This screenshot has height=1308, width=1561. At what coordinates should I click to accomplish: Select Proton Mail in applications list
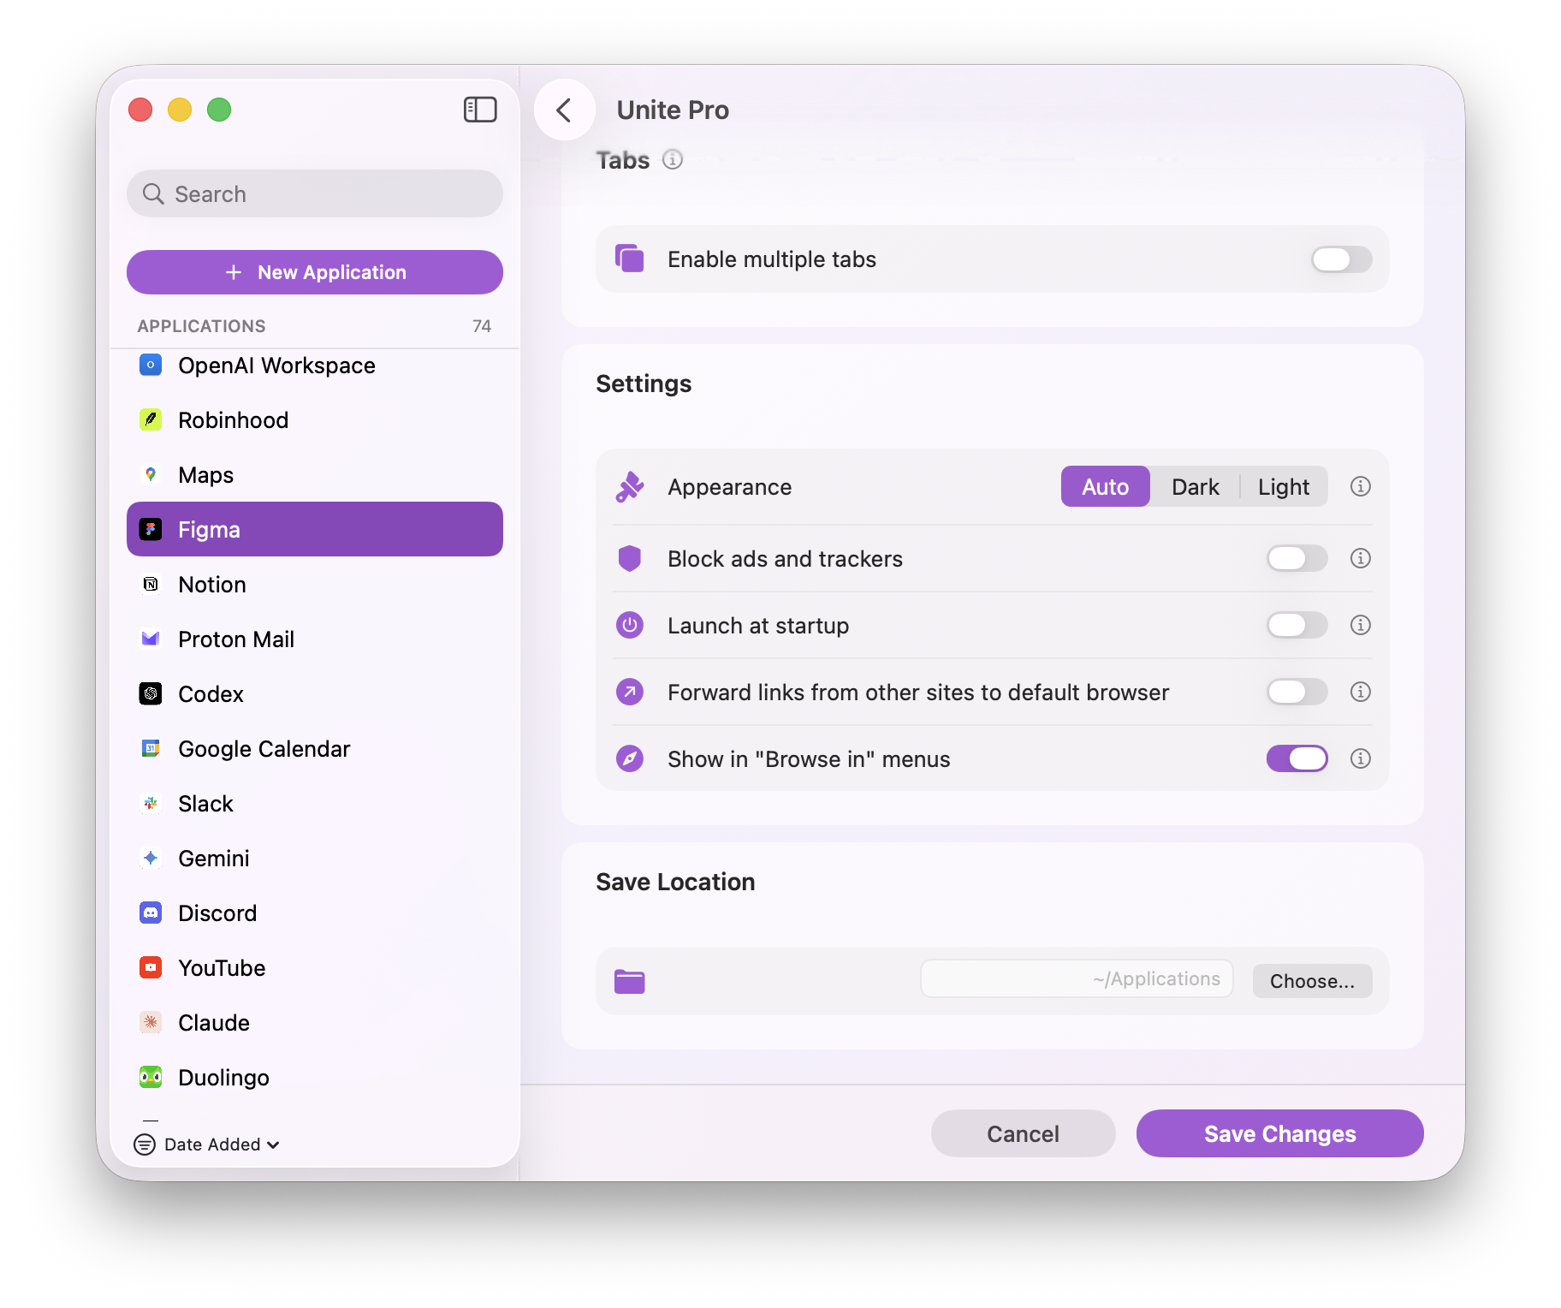click(315, 639)
